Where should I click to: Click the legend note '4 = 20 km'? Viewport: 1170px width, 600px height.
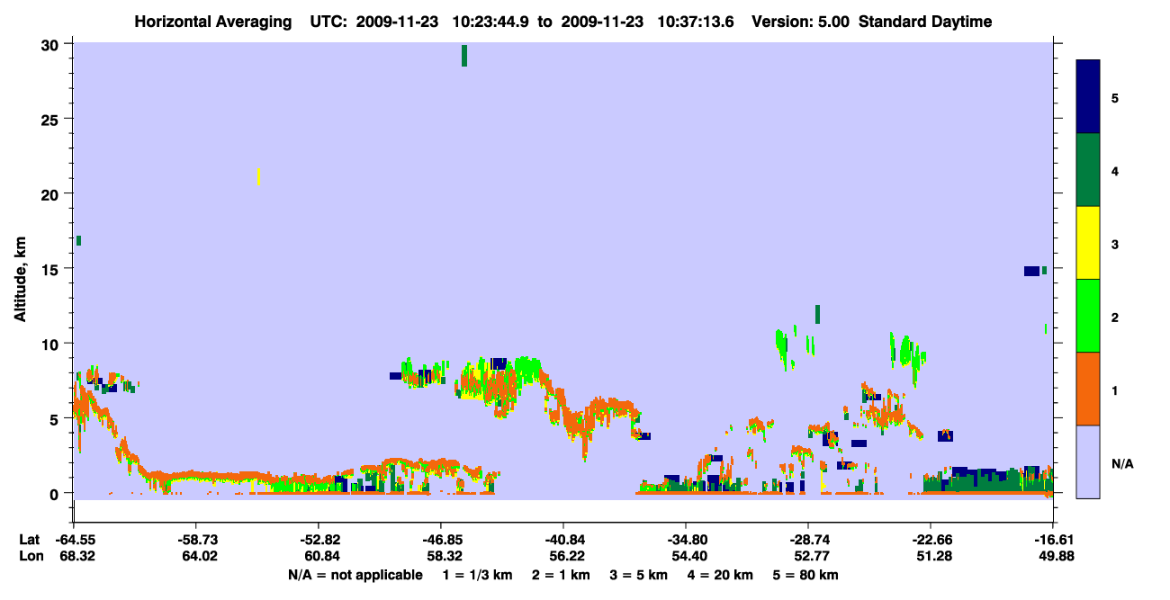(721, 575)
